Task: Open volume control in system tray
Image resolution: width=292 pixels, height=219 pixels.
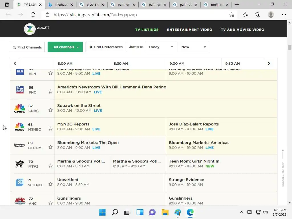Action: pyautogui.click(x=265, y=212)
